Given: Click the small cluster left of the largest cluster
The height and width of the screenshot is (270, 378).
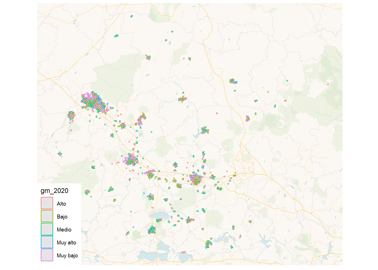Looking at the screenshot, I should click(71, 115).
